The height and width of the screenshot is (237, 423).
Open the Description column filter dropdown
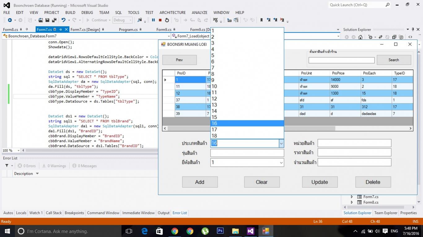[37, 173]
